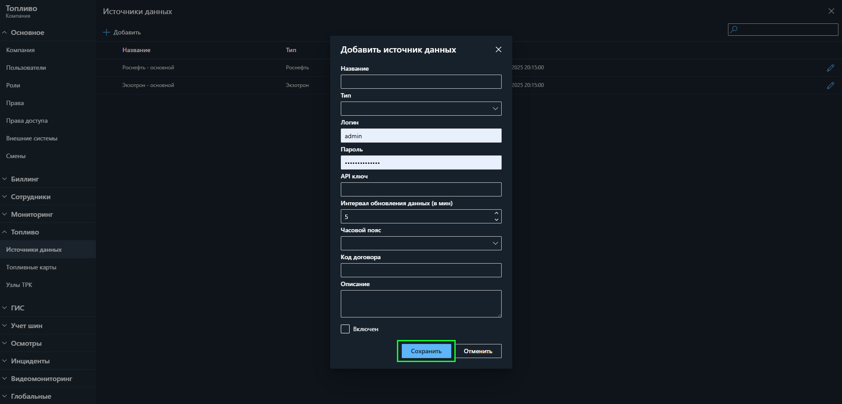Image resolution: width=842 pixels, height=404 pixels.
Task: Click the search magnifier icon
Action: (734, 30)
